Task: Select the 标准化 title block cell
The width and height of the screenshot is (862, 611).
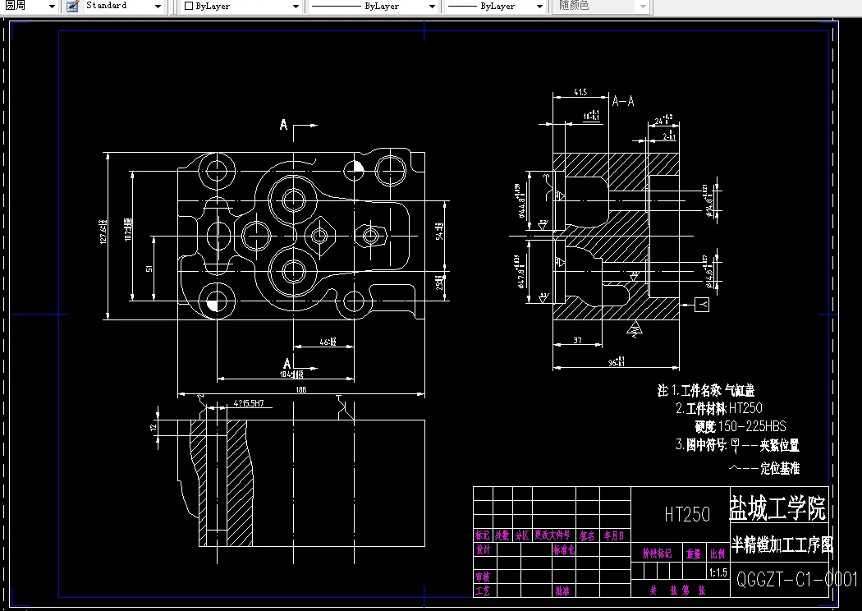Action: (x=564, y=549)
